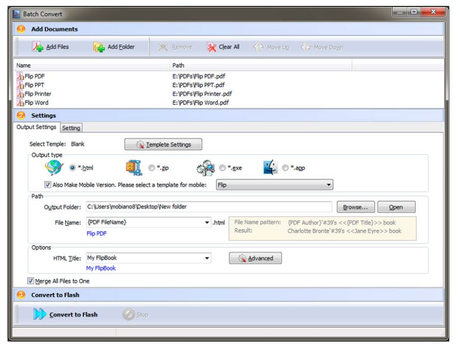Click the Stop conversion button
460x349 pixels.
coord(135,314)
